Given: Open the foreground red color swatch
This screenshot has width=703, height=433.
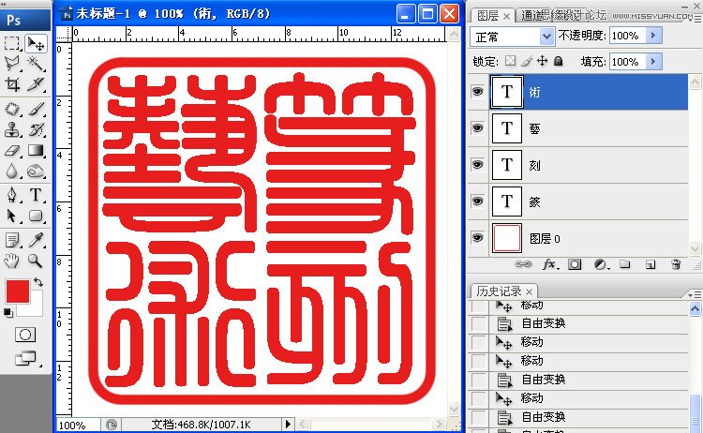Looking at the screenshot, I should tap(18, 291).
